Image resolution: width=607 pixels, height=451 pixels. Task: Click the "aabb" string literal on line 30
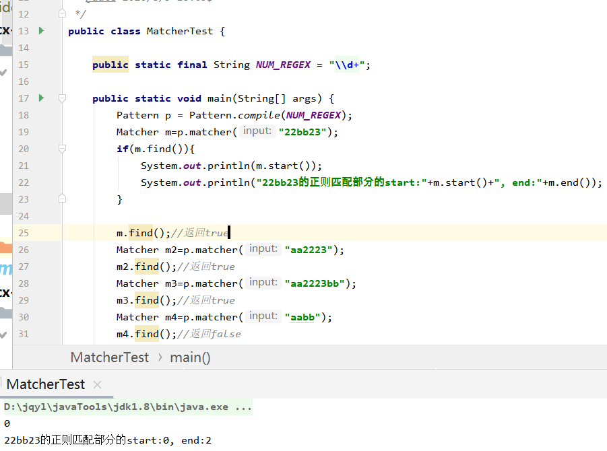302,317
